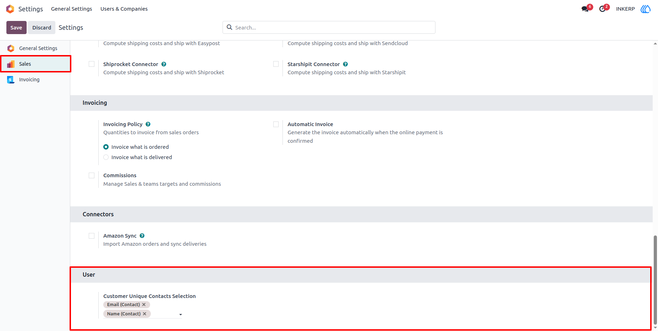Click the Odoo Settings app logo
This screenshot has height=331, width=658.
pyautogui.click(x=10, y=9)
